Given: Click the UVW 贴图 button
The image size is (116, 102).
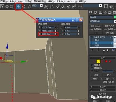Looking at the screenshot, I should (x=110, y=33).
